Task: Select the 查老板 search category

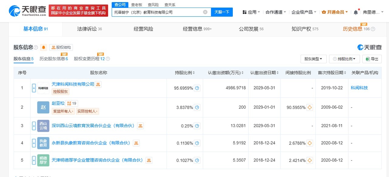Action: pyautogui.click(x=136, y=5)
